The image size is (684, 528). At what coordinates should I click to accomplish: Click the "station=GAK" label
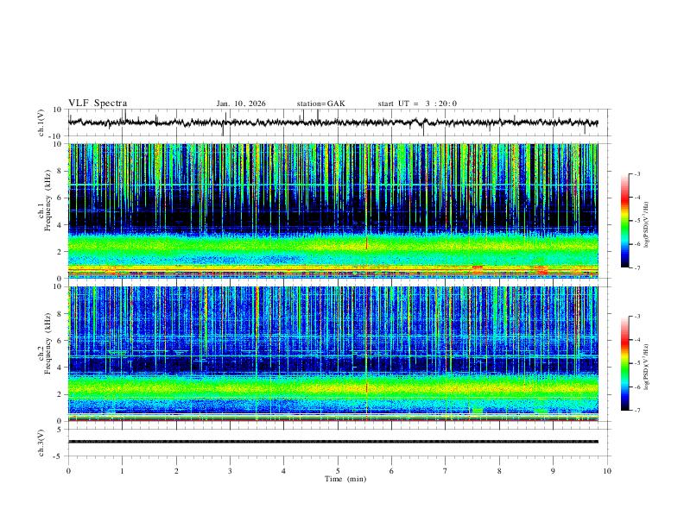[x=320, y=104]
